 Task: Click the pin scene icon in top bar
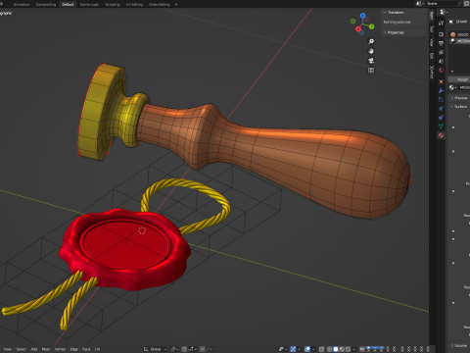(x=459, y=3)
